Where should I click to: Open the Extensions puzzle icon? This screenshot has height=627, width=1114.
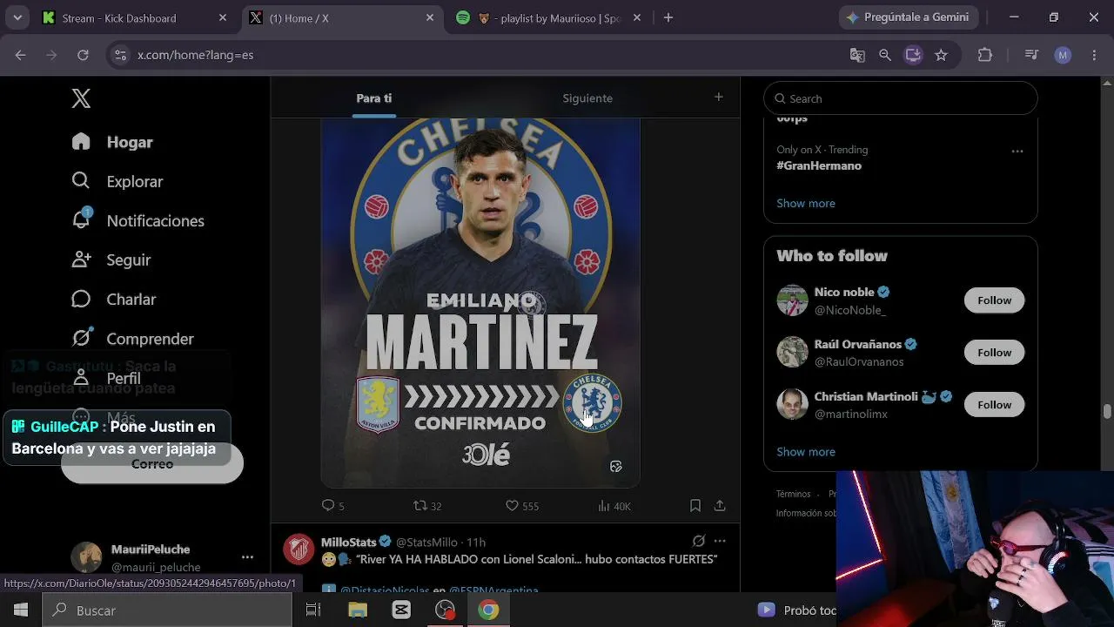[985, 55]
